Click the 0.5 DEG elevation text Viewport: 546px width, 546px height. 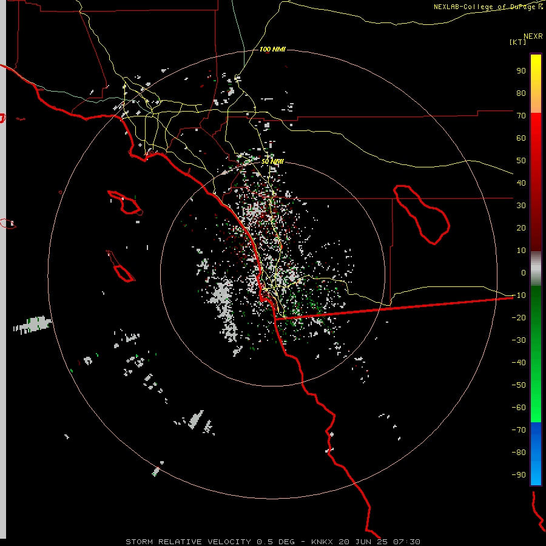click(275, 542)
